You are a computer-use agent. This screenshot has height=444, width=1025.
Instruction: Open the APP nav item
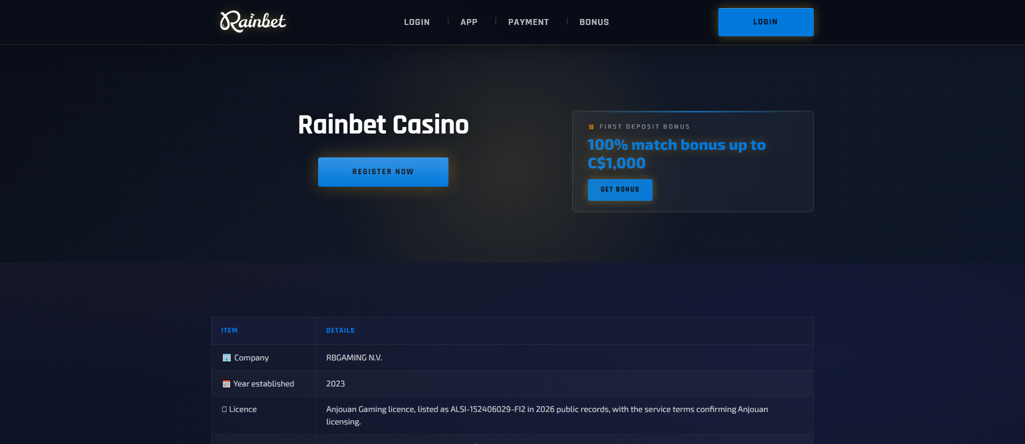(x=469, y=22)
